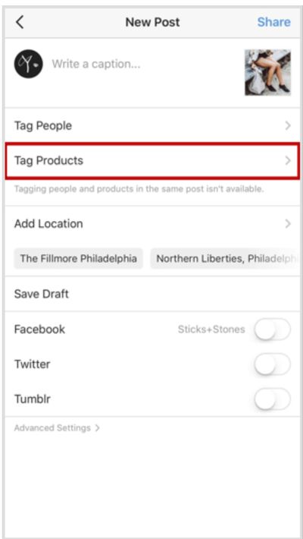Save the post as draft

[x=151, y=295]
